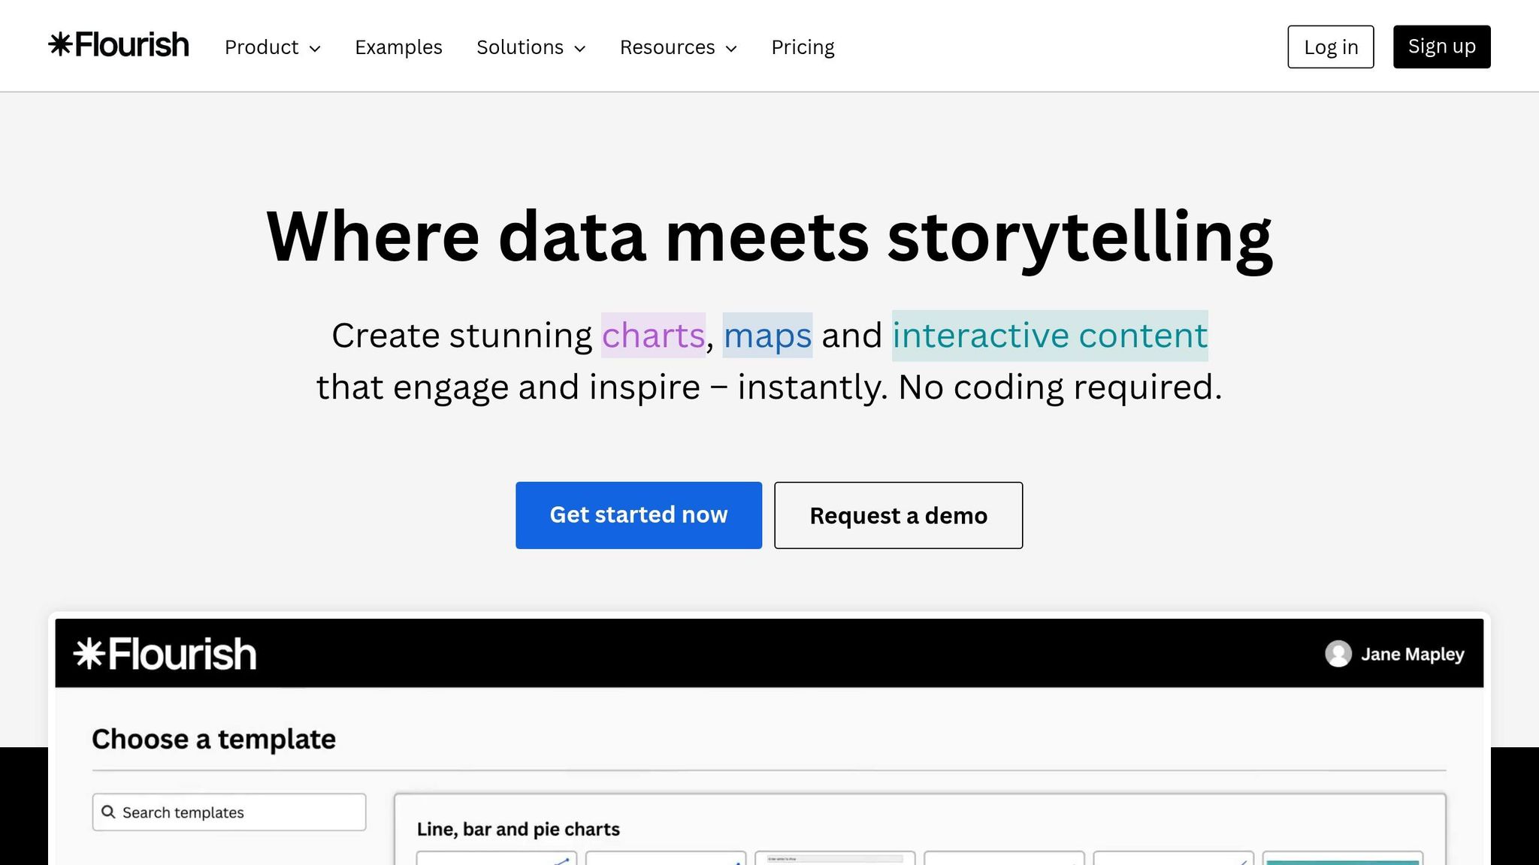The height and width of the screenshot is (865, 1539).
Task: Expand the Product dropdown menu
Action: coord(272,47)
